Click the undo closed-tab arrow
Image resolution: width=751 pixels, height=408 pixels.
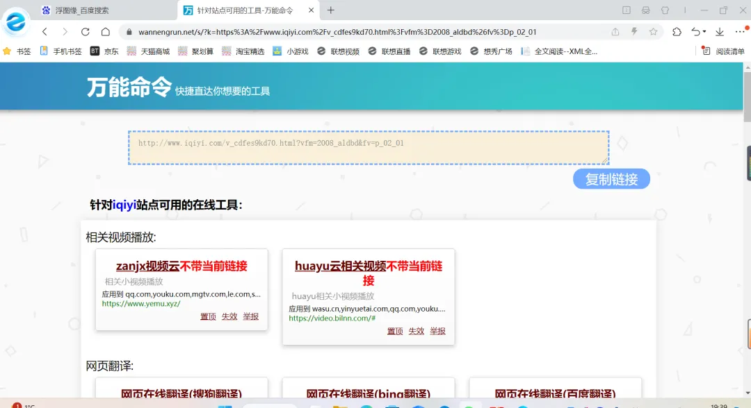(x=696, y=32)
